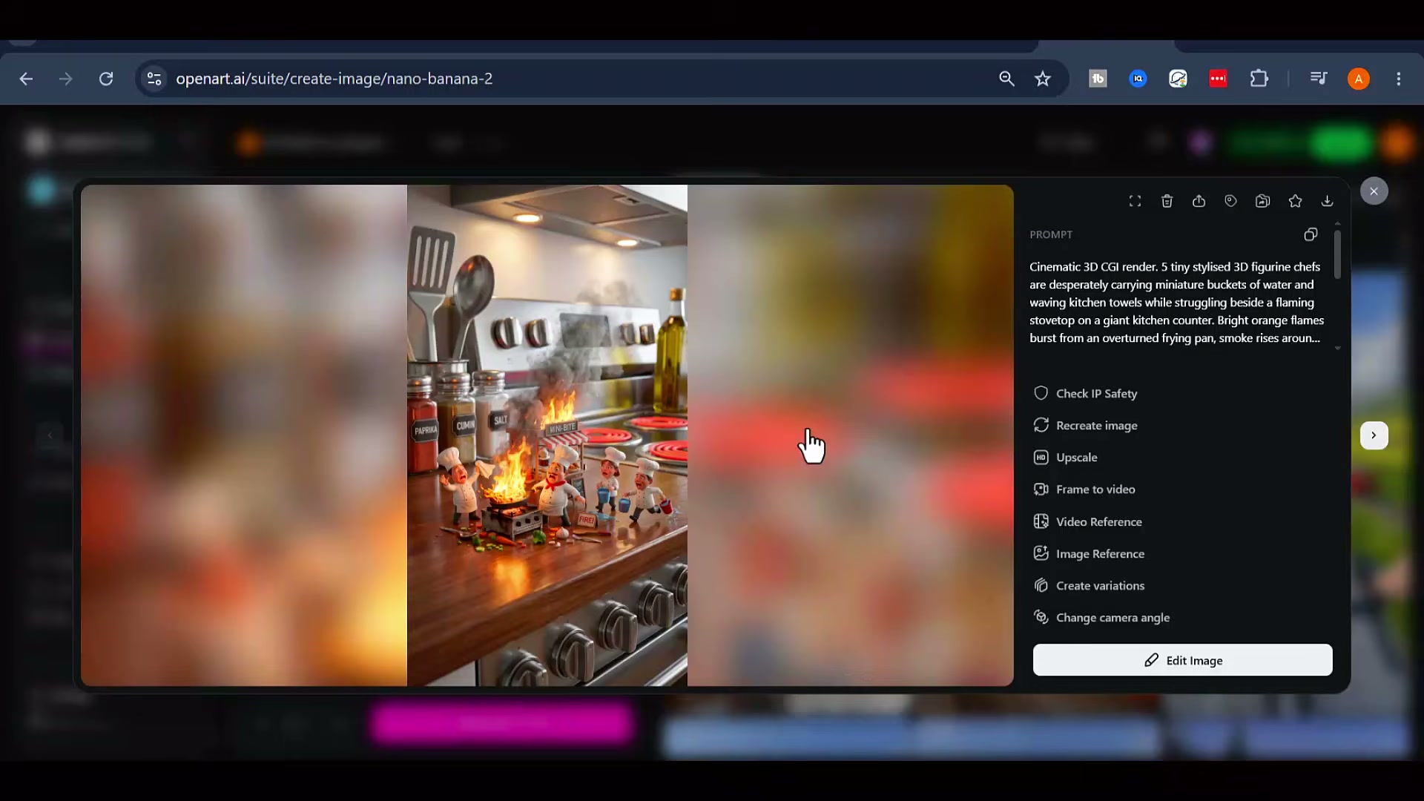
Task: Open the media controls button
Action: coord(1319,79)
